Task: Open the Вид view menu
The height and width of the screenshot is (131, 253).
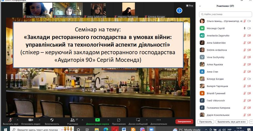Action: coord(189,5)
